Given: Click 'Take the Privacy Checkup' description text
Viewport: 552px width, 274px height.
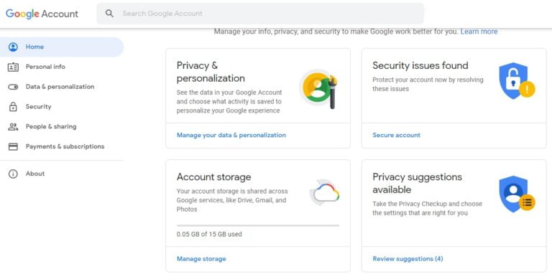Looking at the screenshot, I should coord(428,208).
